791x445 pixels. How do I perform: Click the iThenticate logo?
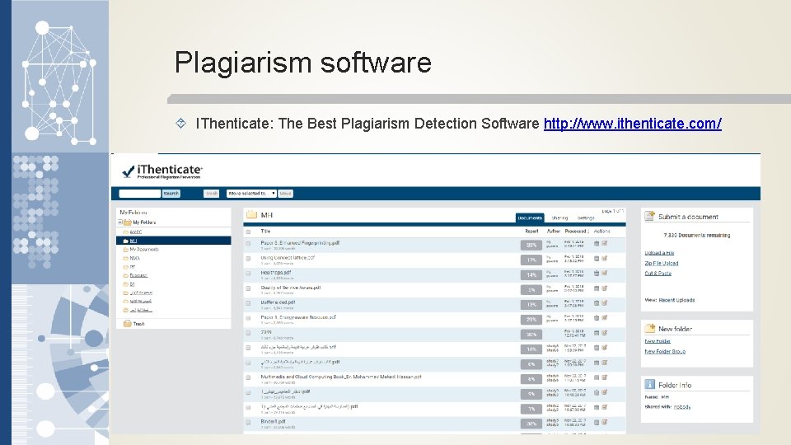point(162,171)
